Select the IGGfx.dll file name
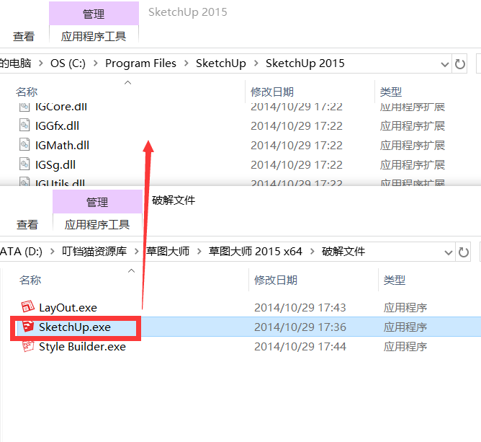The width and height of the screenshot is (481, 442). tap(57, 126)
